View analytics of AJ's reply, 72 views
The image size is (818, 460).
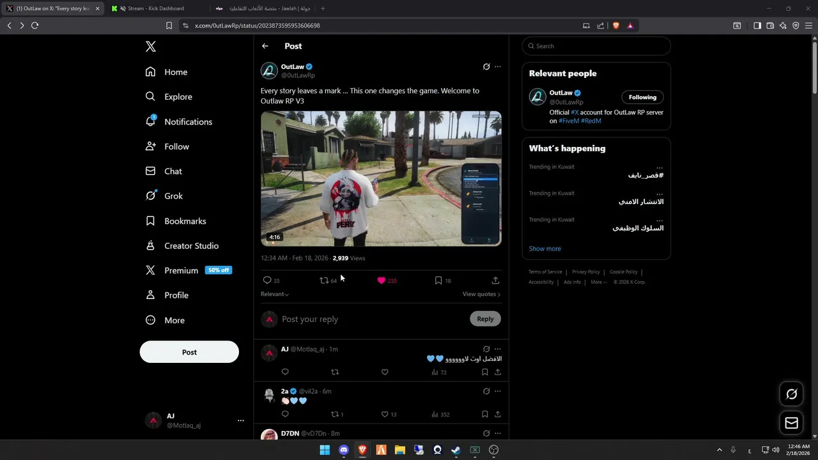point(439,372)
